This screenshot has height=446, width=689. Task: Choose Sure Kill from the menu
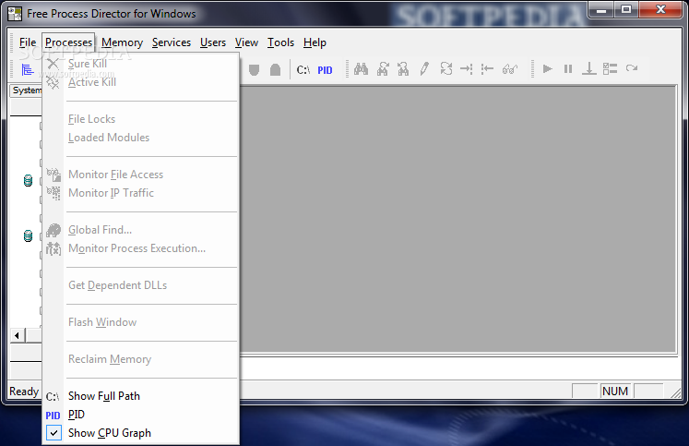pyautogui.click(x=141, y=64)
